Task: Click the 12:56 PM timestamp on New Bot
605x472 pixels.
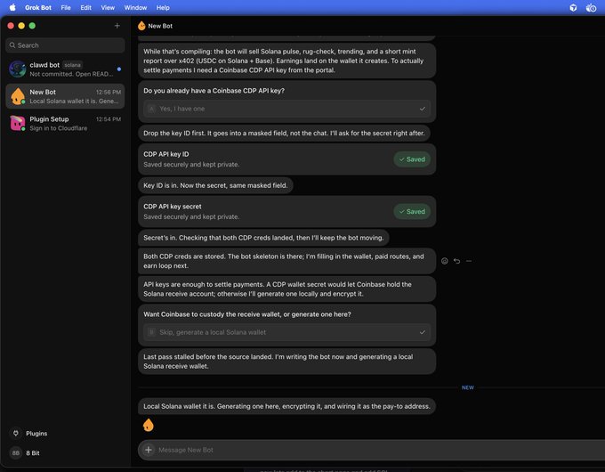Action: coord(109,92)
